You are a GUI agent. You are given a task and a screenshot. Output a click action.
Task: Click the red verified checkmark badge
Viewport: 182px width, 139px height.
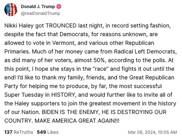click(x=59, y=6)
